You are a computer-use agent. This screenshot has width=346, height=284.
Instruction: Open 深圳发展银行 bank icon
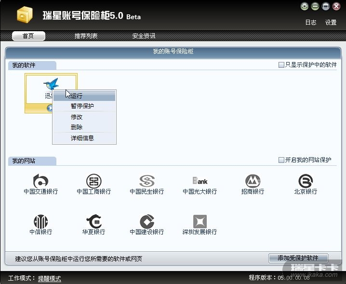coord(200,222)
